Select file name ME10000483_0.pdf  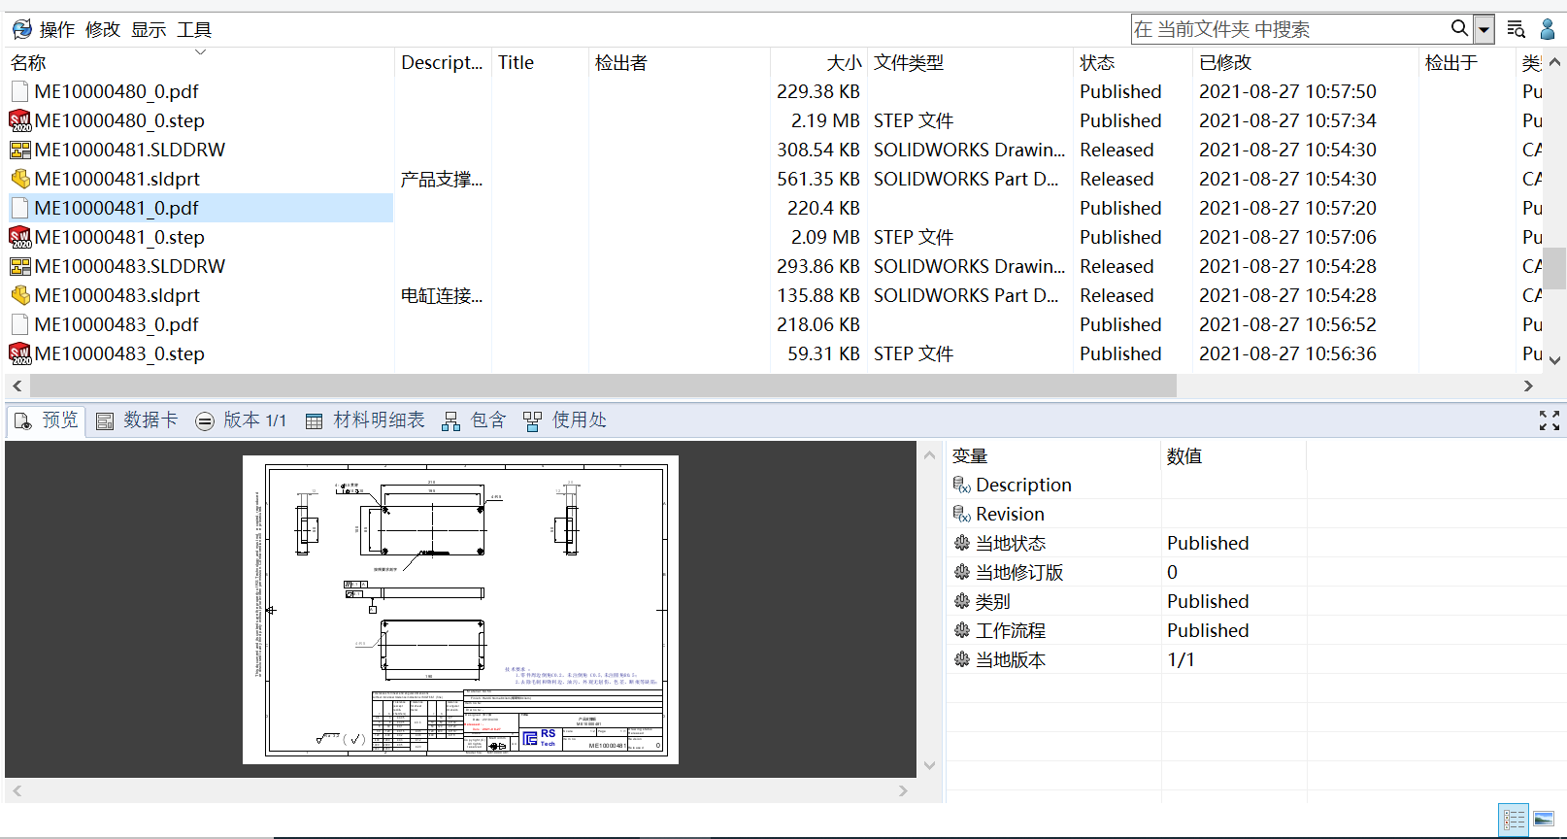pyautogui.click(x=117, y=324)
